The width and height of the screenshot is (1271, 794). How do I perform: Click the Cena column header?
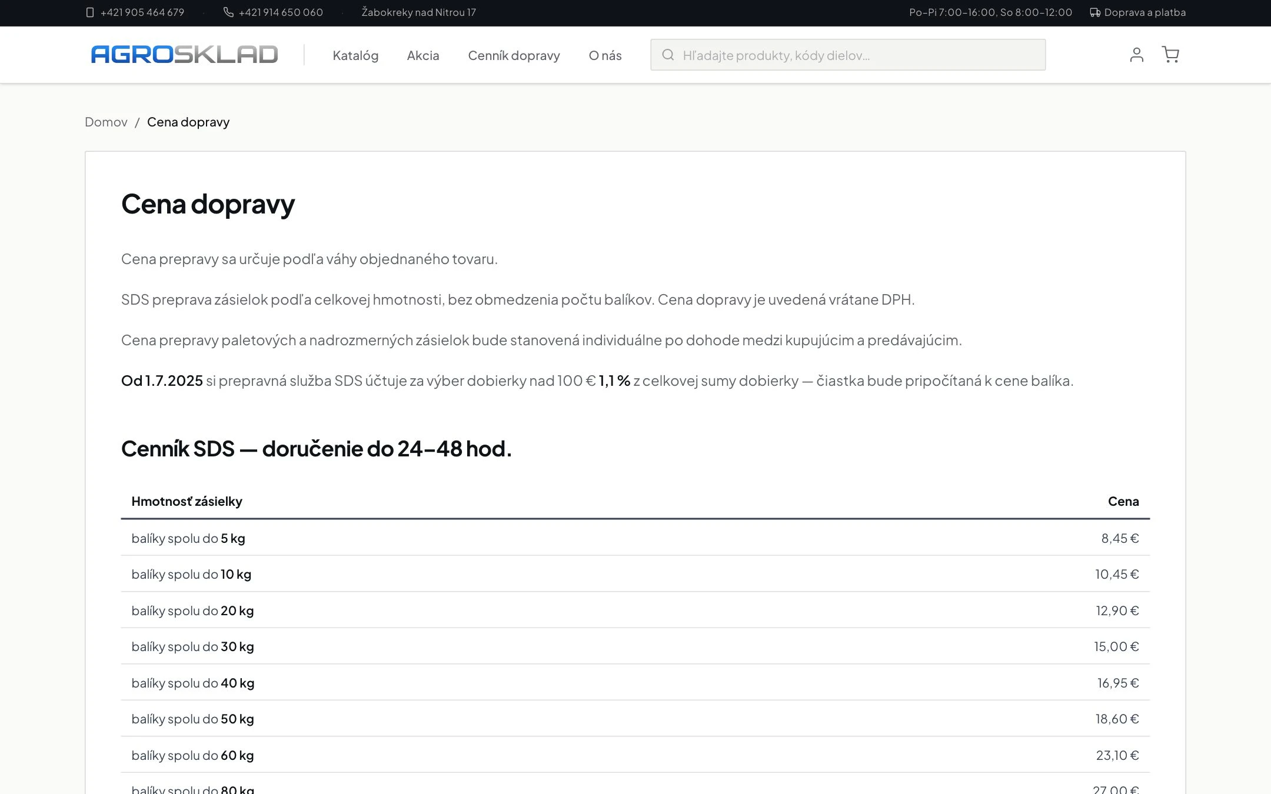(x=1123, y=501)
